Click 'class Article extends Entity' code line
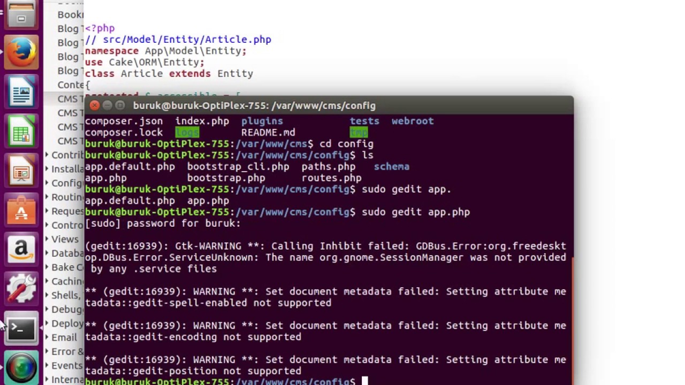 coord(169,73)
